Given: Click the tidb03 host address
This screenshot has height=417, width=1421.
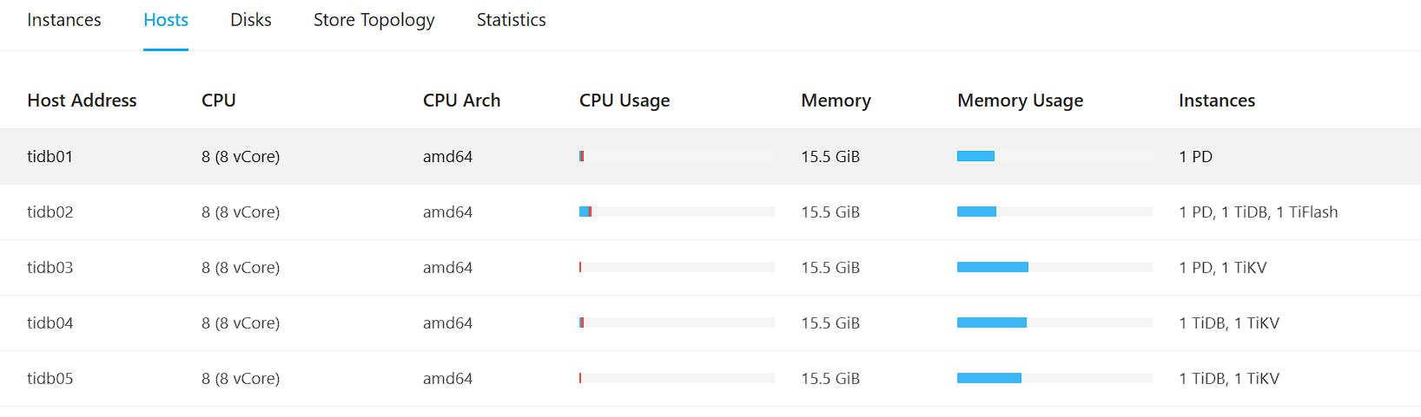Looking at the screenshot, I should 50,268.
